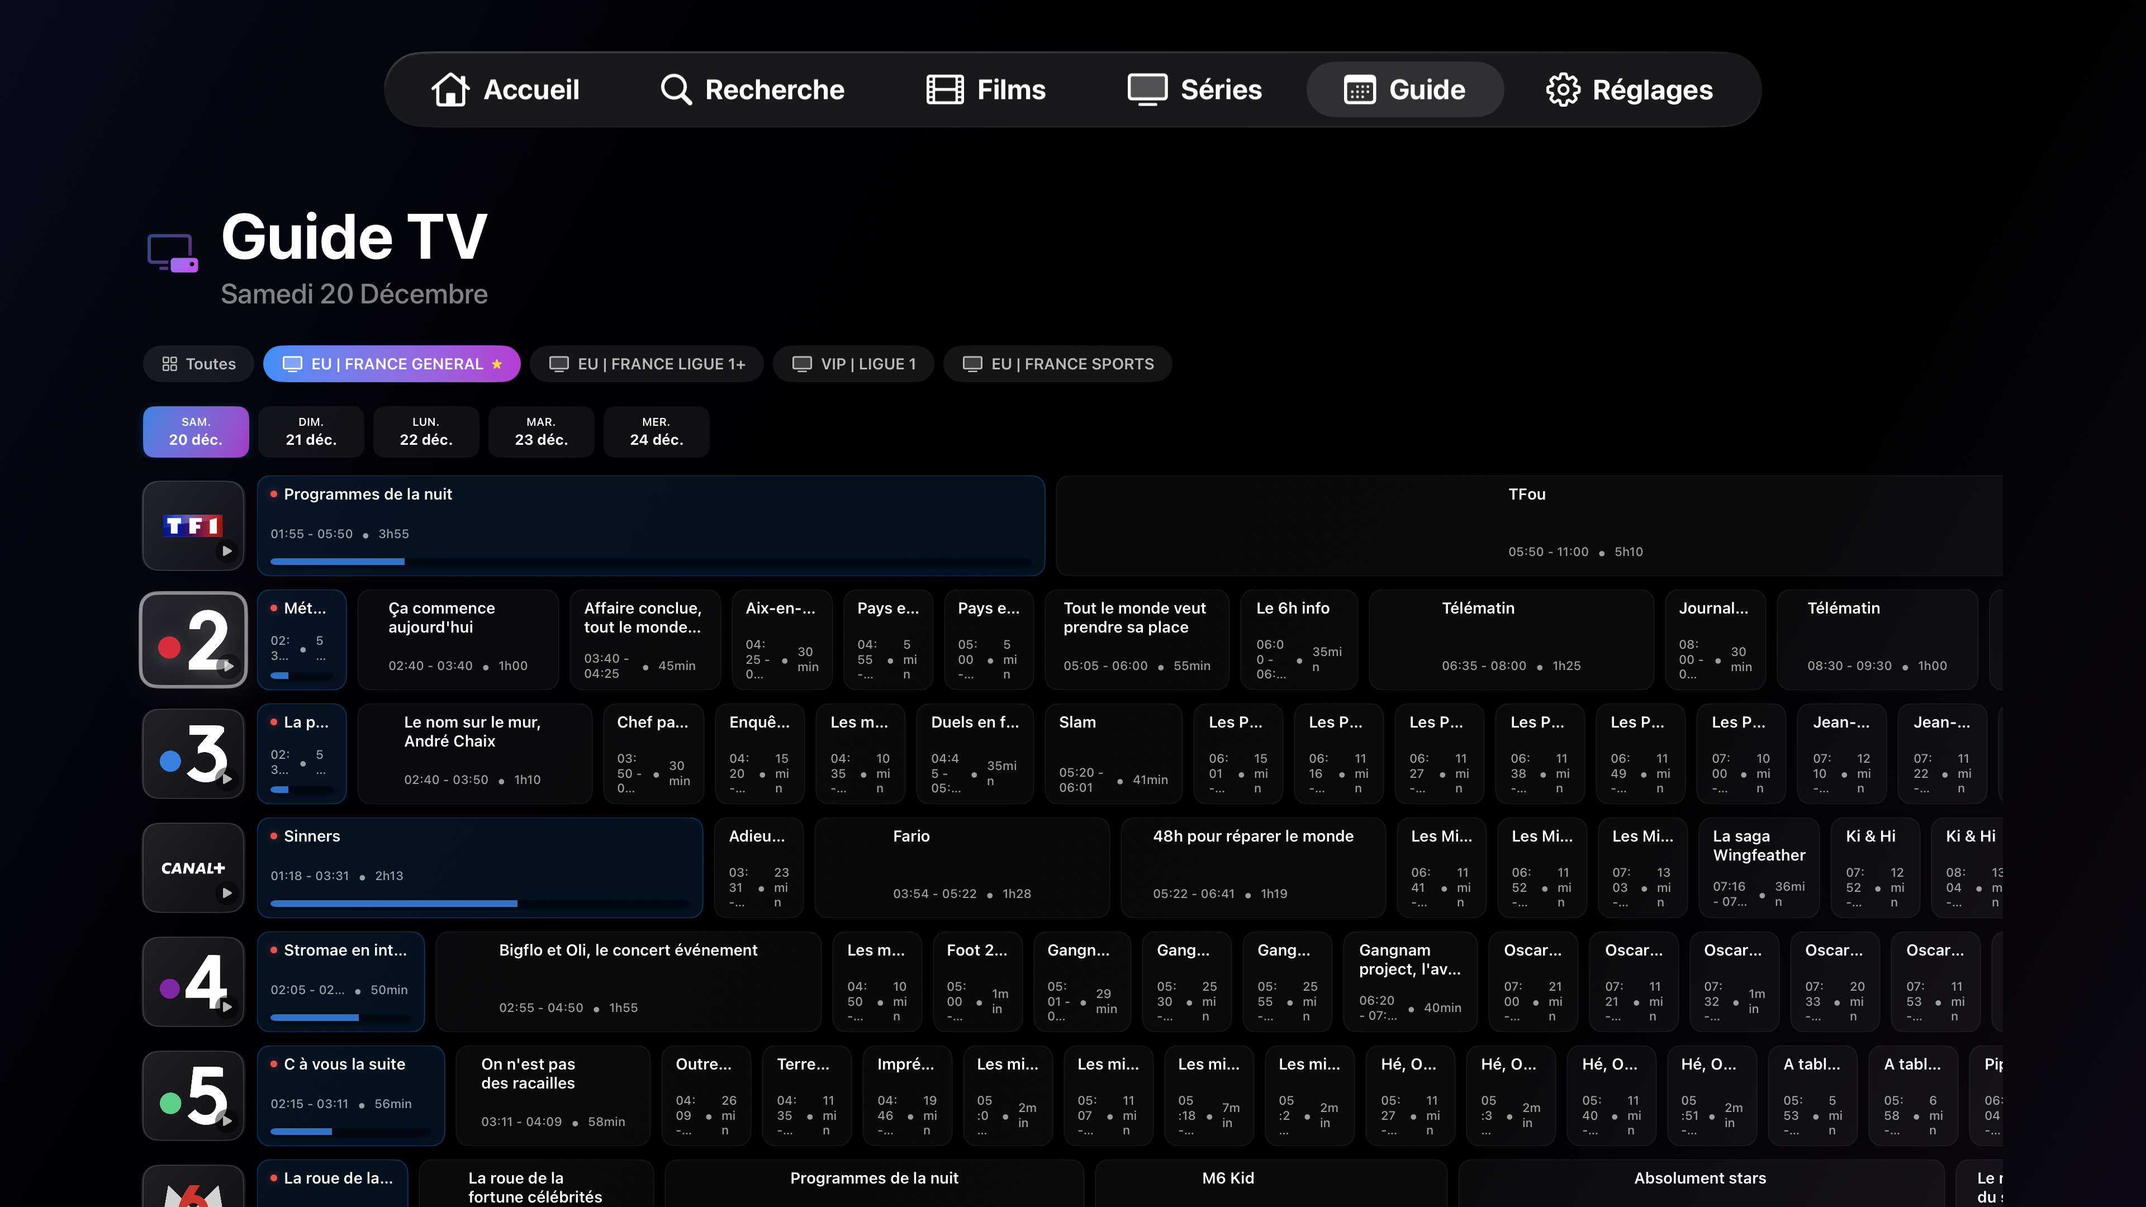The image size is (2146, 1207).
Task: Select the MER. 24 déc. day tab
Action: point(657,431)
